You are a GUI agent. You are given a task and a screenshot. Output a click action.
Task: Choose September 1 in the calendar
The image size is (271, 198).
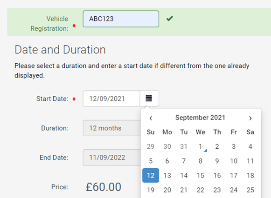[x=201, y=146]
